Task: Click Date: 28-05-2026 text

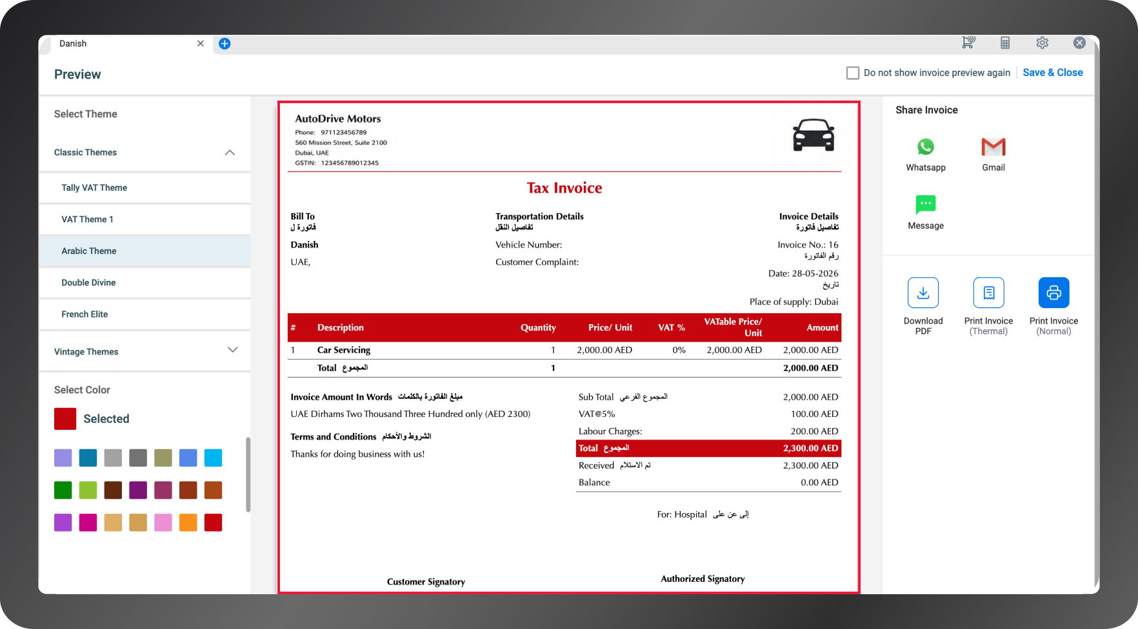Action: (803, 273)
